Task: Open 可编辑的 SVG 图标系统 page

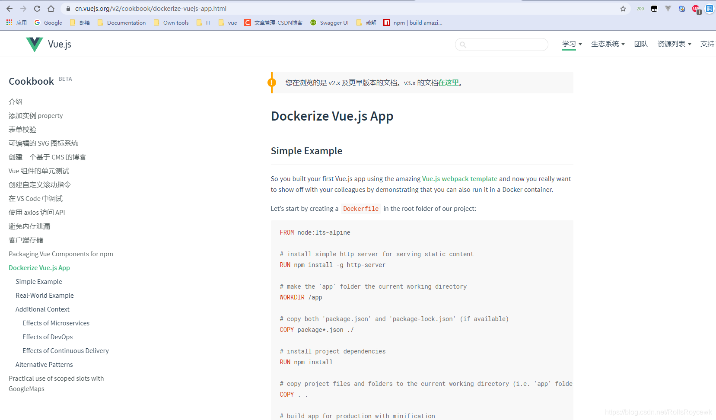Action: [44, 143]
